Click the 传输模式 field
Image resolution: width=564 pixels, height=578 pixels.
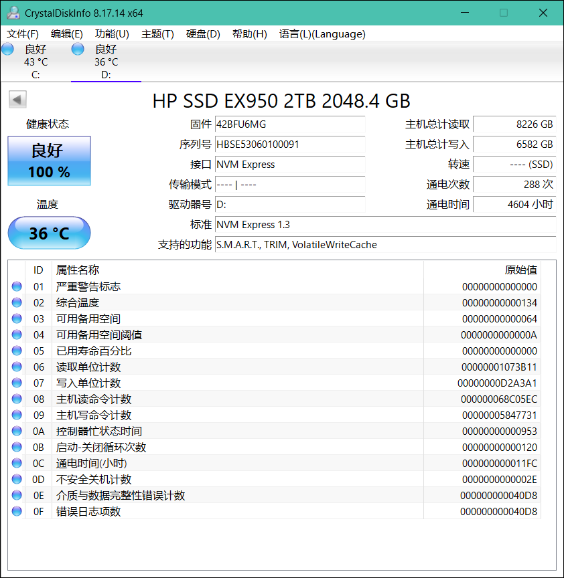pos(290,185)
